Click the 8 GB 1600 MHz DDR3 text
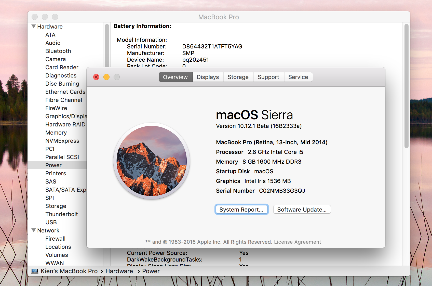Screen dimensions: 432x286 (272, 162)
